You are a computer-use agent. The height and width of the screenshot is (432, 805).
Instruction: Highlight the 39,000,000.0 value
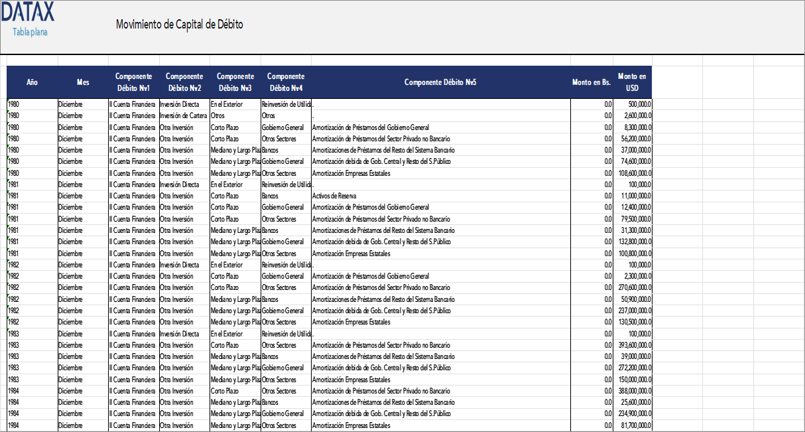(633, 356)
